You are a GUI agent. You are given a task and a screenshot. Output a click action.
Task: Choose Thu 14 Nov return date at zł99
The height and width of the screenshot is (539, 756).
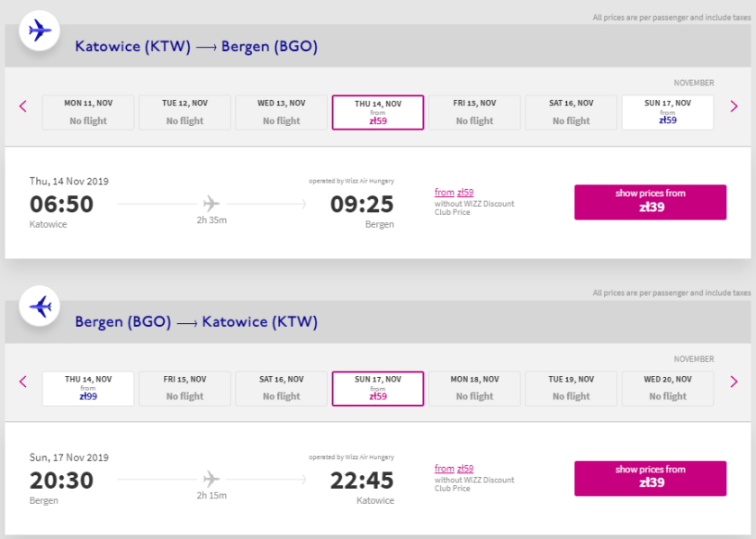tap(88, 388)
